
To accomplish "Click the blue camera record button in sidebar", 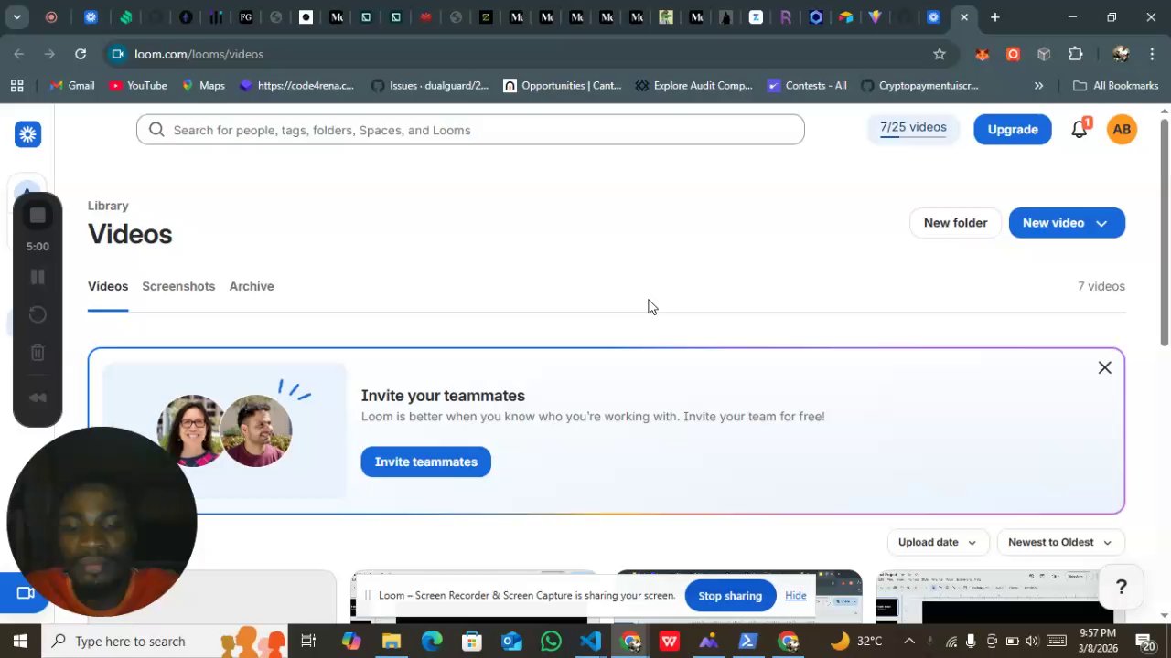I will tap(25, 593).
